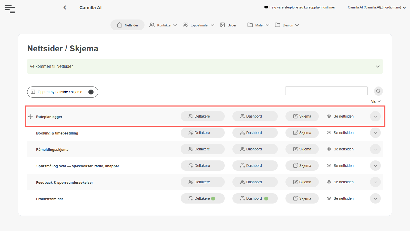410x231 pixels.
Task: Expand the Velkommen til Nettsider panel
Action: [205, 66]
